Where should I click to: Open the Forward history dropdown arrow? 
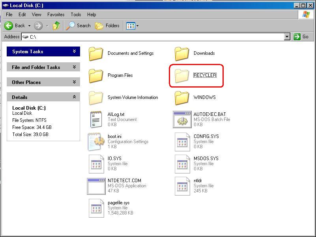pyautogui.click(x=47, y=26)
